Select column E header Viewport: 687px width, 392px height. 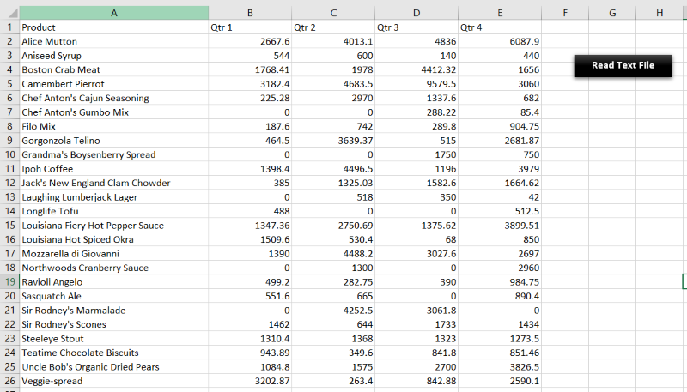point(500,13)
